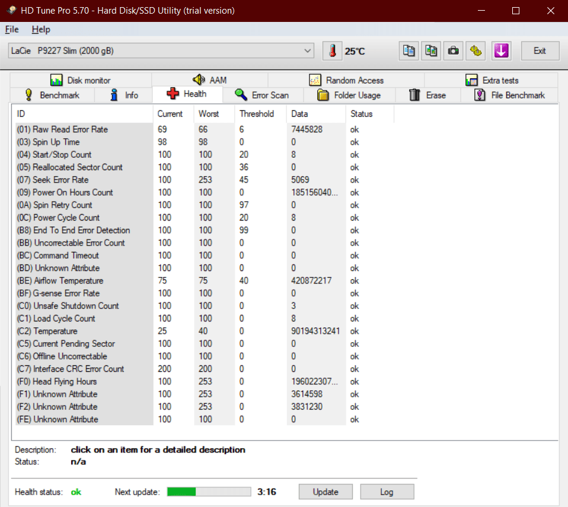Image resolution: width=568 pixels, height=507 pixels.
Task: Click the Extra tests icon
Action: [471, 80]
